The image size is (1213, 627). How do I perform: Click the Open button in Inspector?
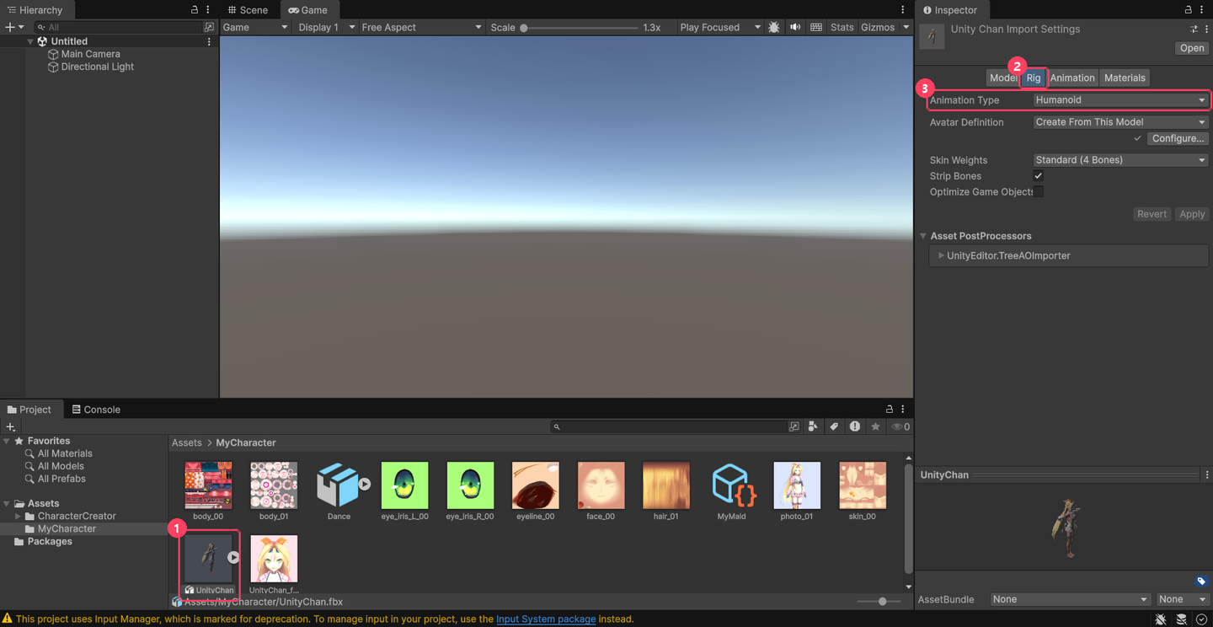(x=1192, y=48)
